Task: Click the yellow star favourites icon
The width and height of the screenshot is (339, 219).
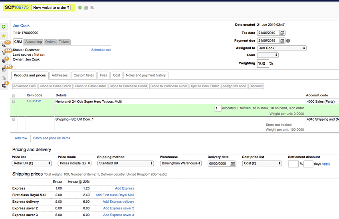Action: click(4, 36)
